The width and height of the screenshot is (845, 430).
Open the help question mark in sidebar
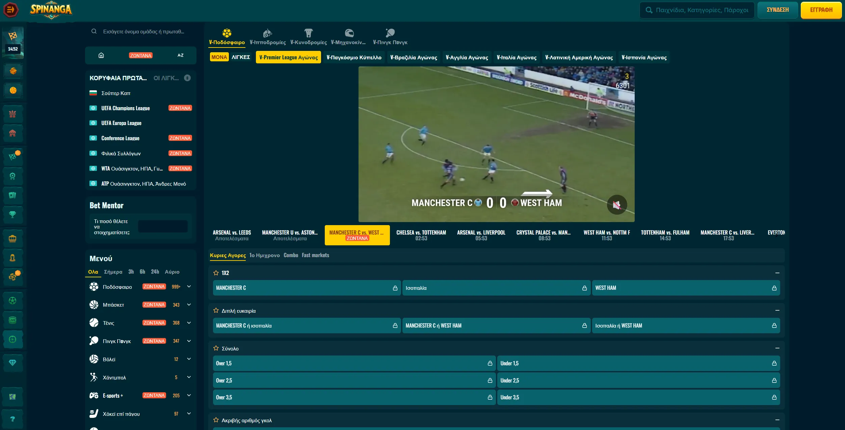[12, 419]
